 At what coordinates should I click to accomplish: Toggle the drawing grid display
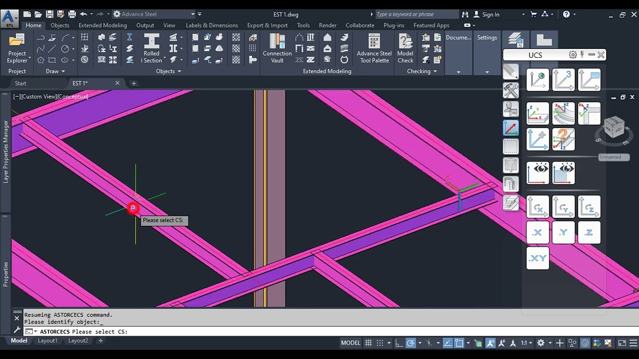(368, 343)
